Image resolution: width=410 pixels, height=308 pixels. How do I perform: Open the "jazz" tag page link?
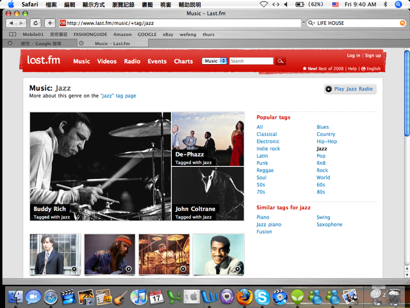click(x=118, y=96)
